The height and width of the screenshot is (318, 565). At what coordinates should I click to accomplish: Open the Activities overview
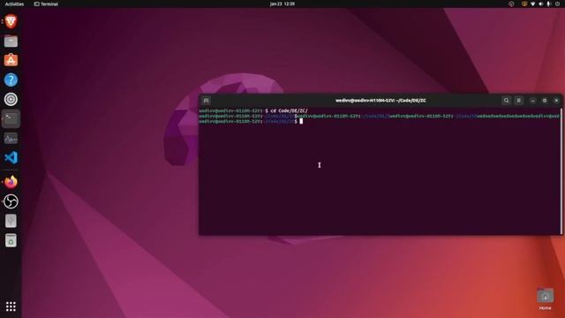14,4
